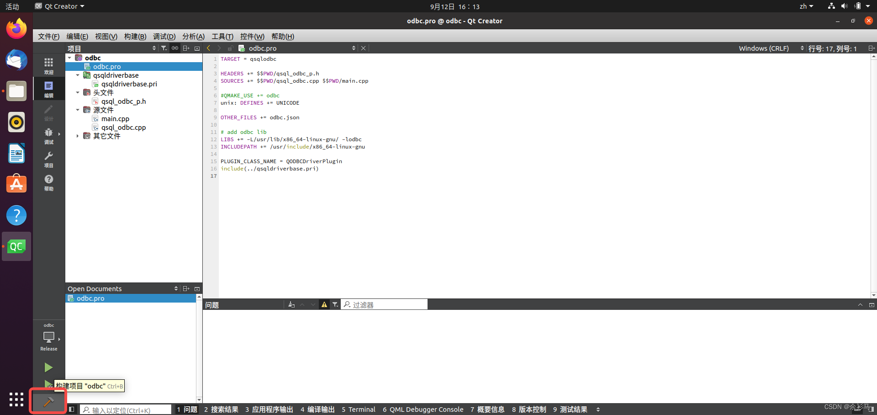Build project odbc with hammer icon
The width and height of the screenshot is (877, 415).
(x=48, y=401)
